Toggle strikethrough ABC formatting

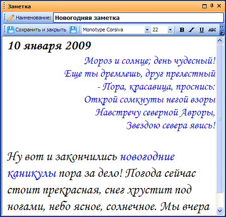coord(212,30)
